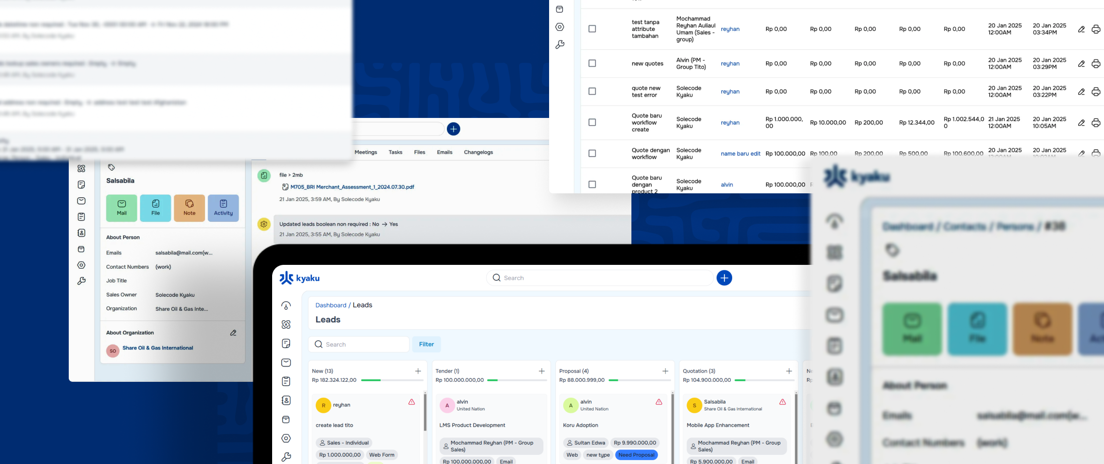
Task: Click green Mail button in sharp Salsabila panel
Action: click(122, 208)
